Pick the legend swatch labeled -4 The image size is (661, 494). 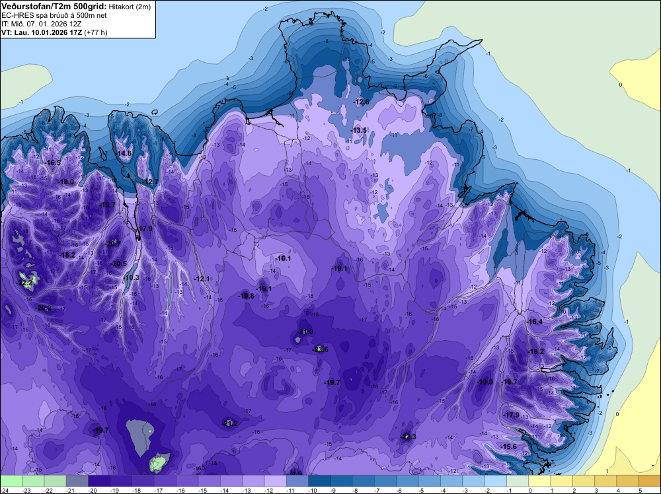point(451,481)
